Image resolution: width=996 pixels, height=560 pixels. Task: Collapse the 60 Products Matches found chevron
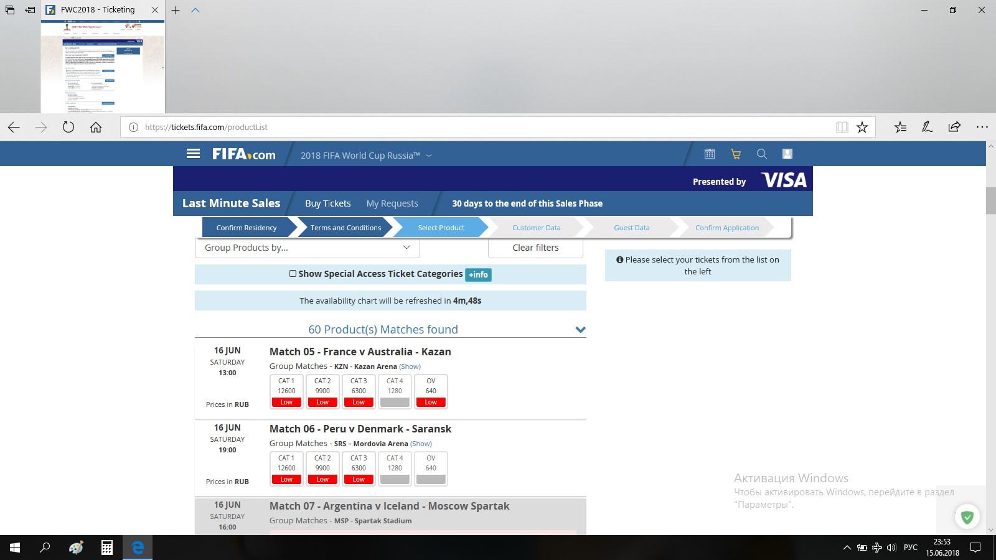pyautogui.click(x=580, y=330)
